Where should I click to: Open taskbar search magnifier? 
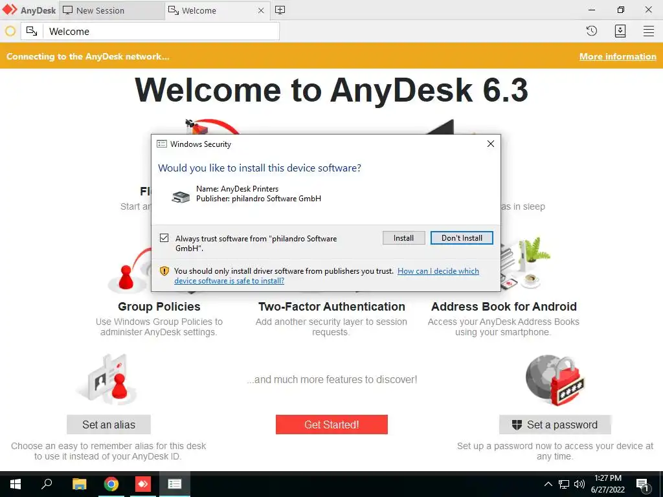pyautogui.click(x=47, y=484)
